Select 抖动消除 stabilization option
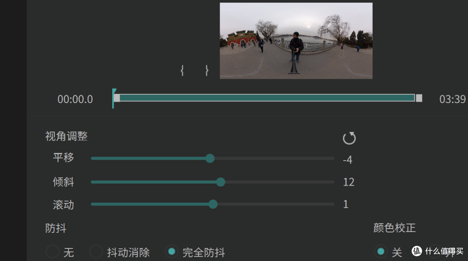This screenshot has width=468, height=261. point(96,251)
